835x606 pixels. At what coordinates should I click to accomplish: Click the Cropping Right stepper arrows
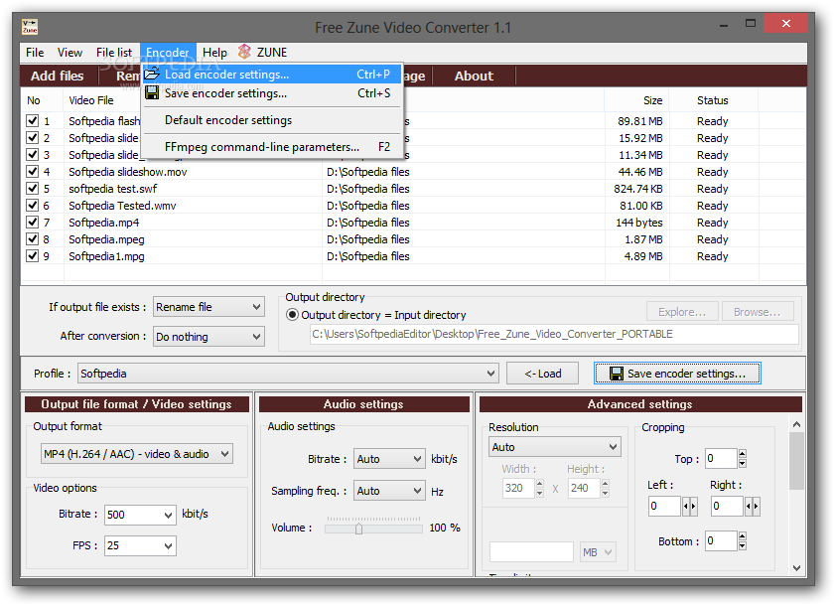click(753, 506)
